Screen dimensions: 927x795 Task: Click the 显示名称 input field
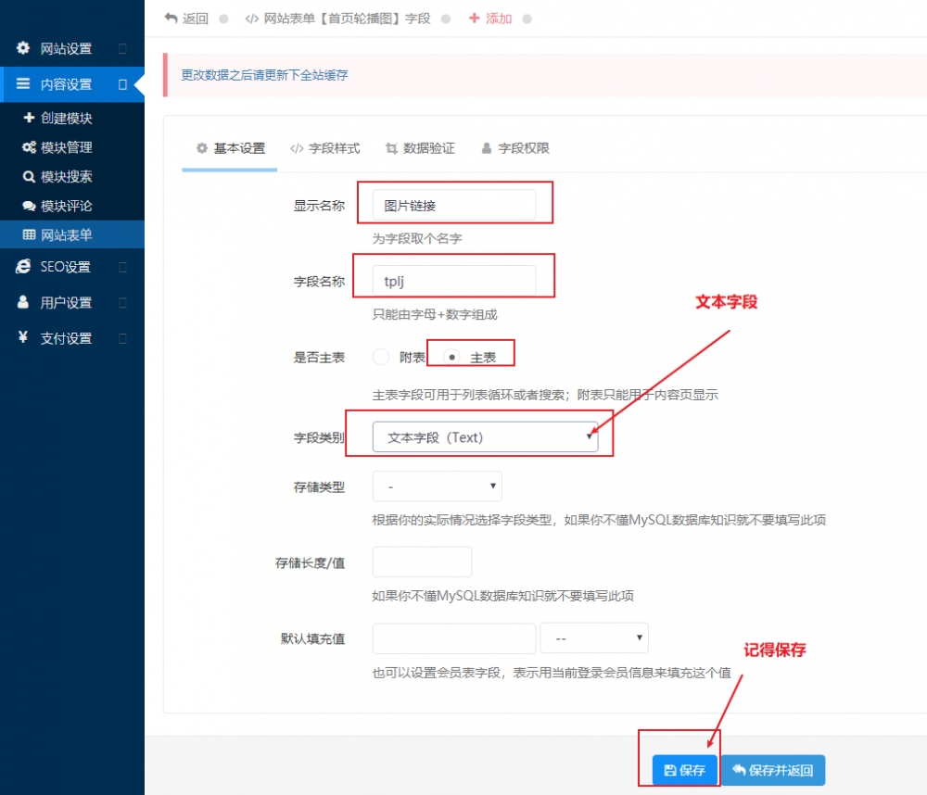(454, 205)
